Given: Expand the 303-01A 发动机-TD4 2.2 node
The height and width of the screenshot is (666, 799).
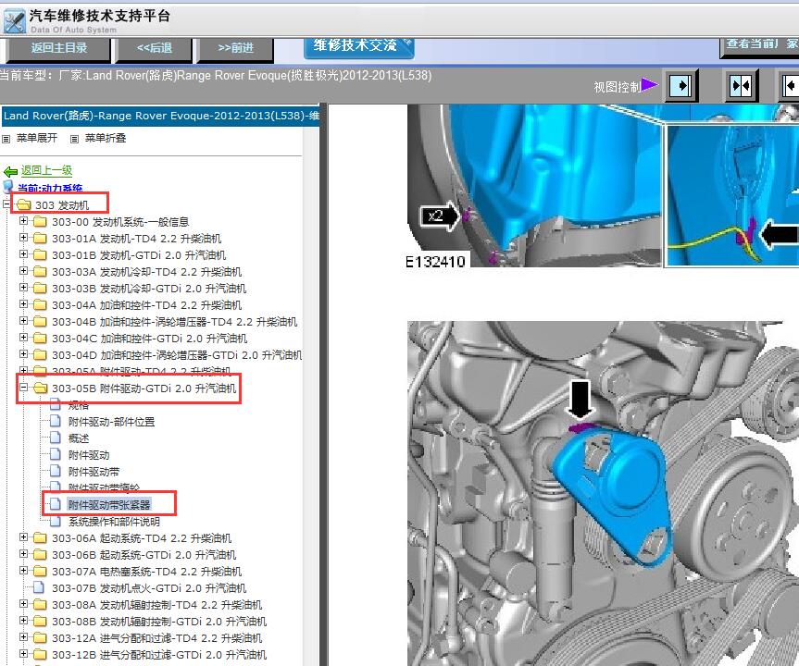Looking at the screenshot, I should (x=23, y=238).
